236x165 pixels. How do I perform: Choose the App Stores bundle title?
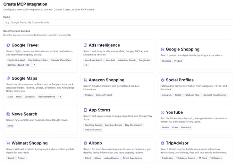[x=100, y=110]
